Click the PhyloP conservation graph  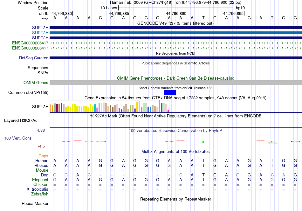coord(175,141)
